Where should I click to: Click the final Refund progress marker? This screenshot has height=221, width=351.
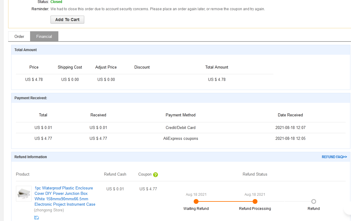314,201
